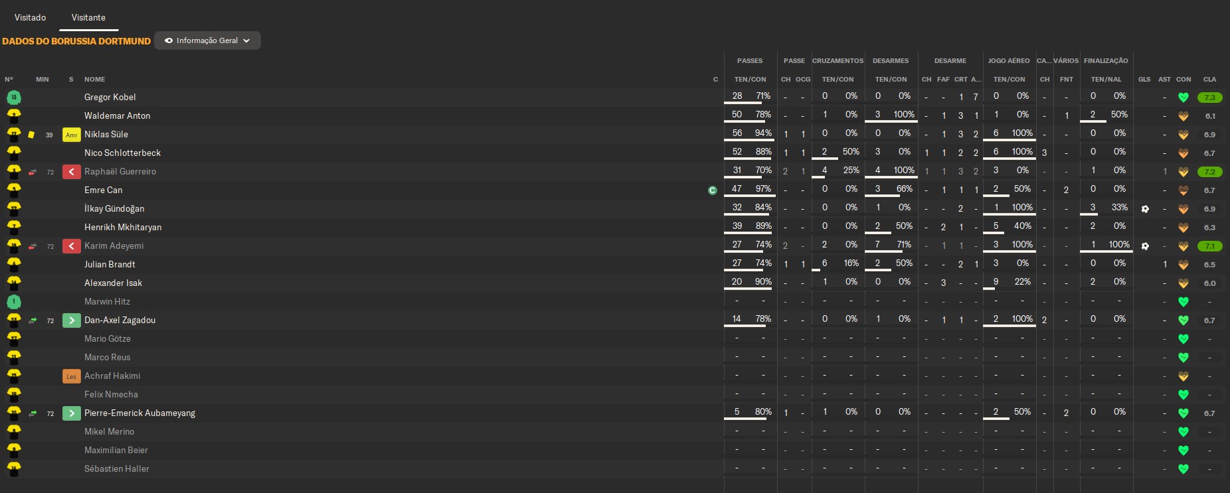Viewport: 1230px width, 493px height.
Task: Click Waldemar Anton's orange condition heart
Action: (1183, 116)
